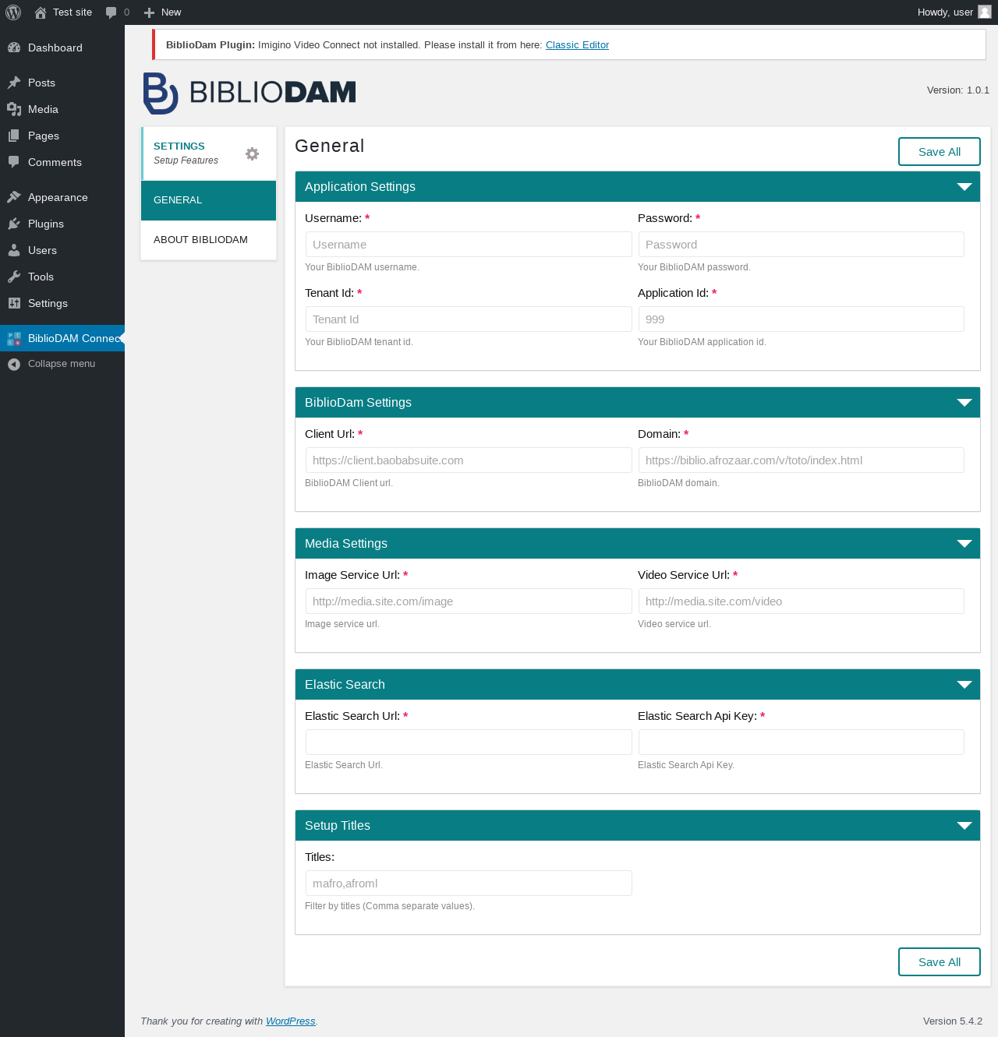The width and height of the screenshot is (998, 1037).
Task: Click the top Save All button
Action: 939,152
